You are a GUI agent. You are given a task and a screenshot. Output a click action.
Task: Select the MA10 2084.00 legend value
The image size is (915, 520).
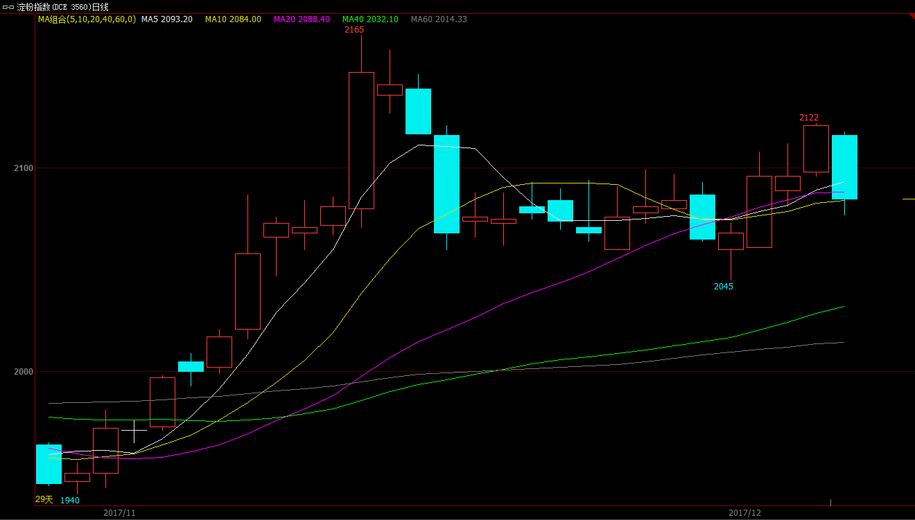233,19
